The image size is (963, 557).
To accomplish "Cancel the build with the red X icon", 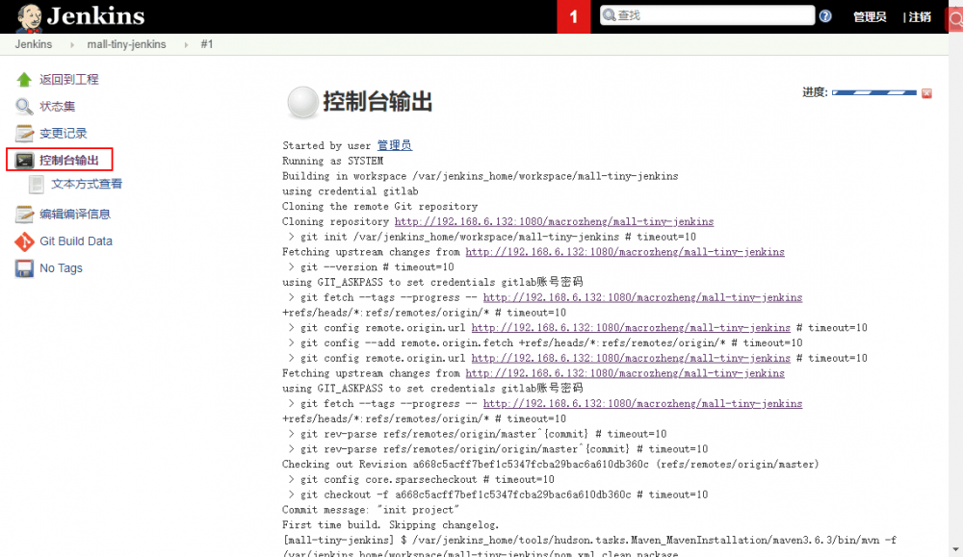I will click(x=927, y=93).
